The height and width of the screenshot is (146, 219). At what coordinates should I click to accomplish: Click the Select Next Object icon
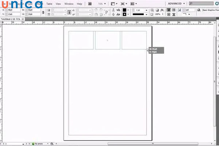[118, 14]
